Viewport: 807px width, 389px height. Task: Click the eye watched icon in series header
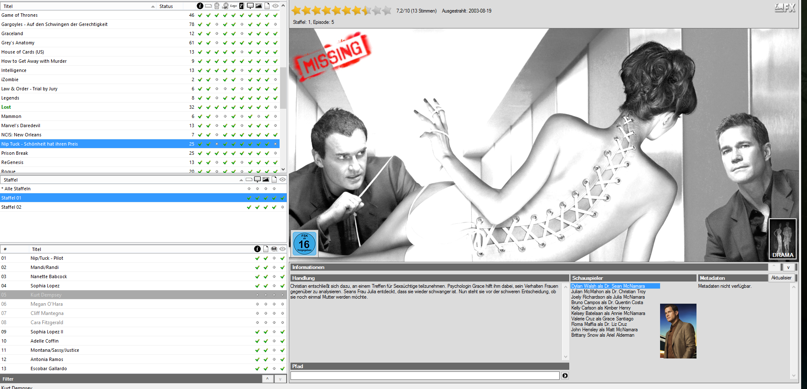click(275, 6)
